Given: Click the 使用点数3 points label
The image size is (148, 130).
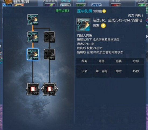Looking at the screenshot, I should coord(62,11).
